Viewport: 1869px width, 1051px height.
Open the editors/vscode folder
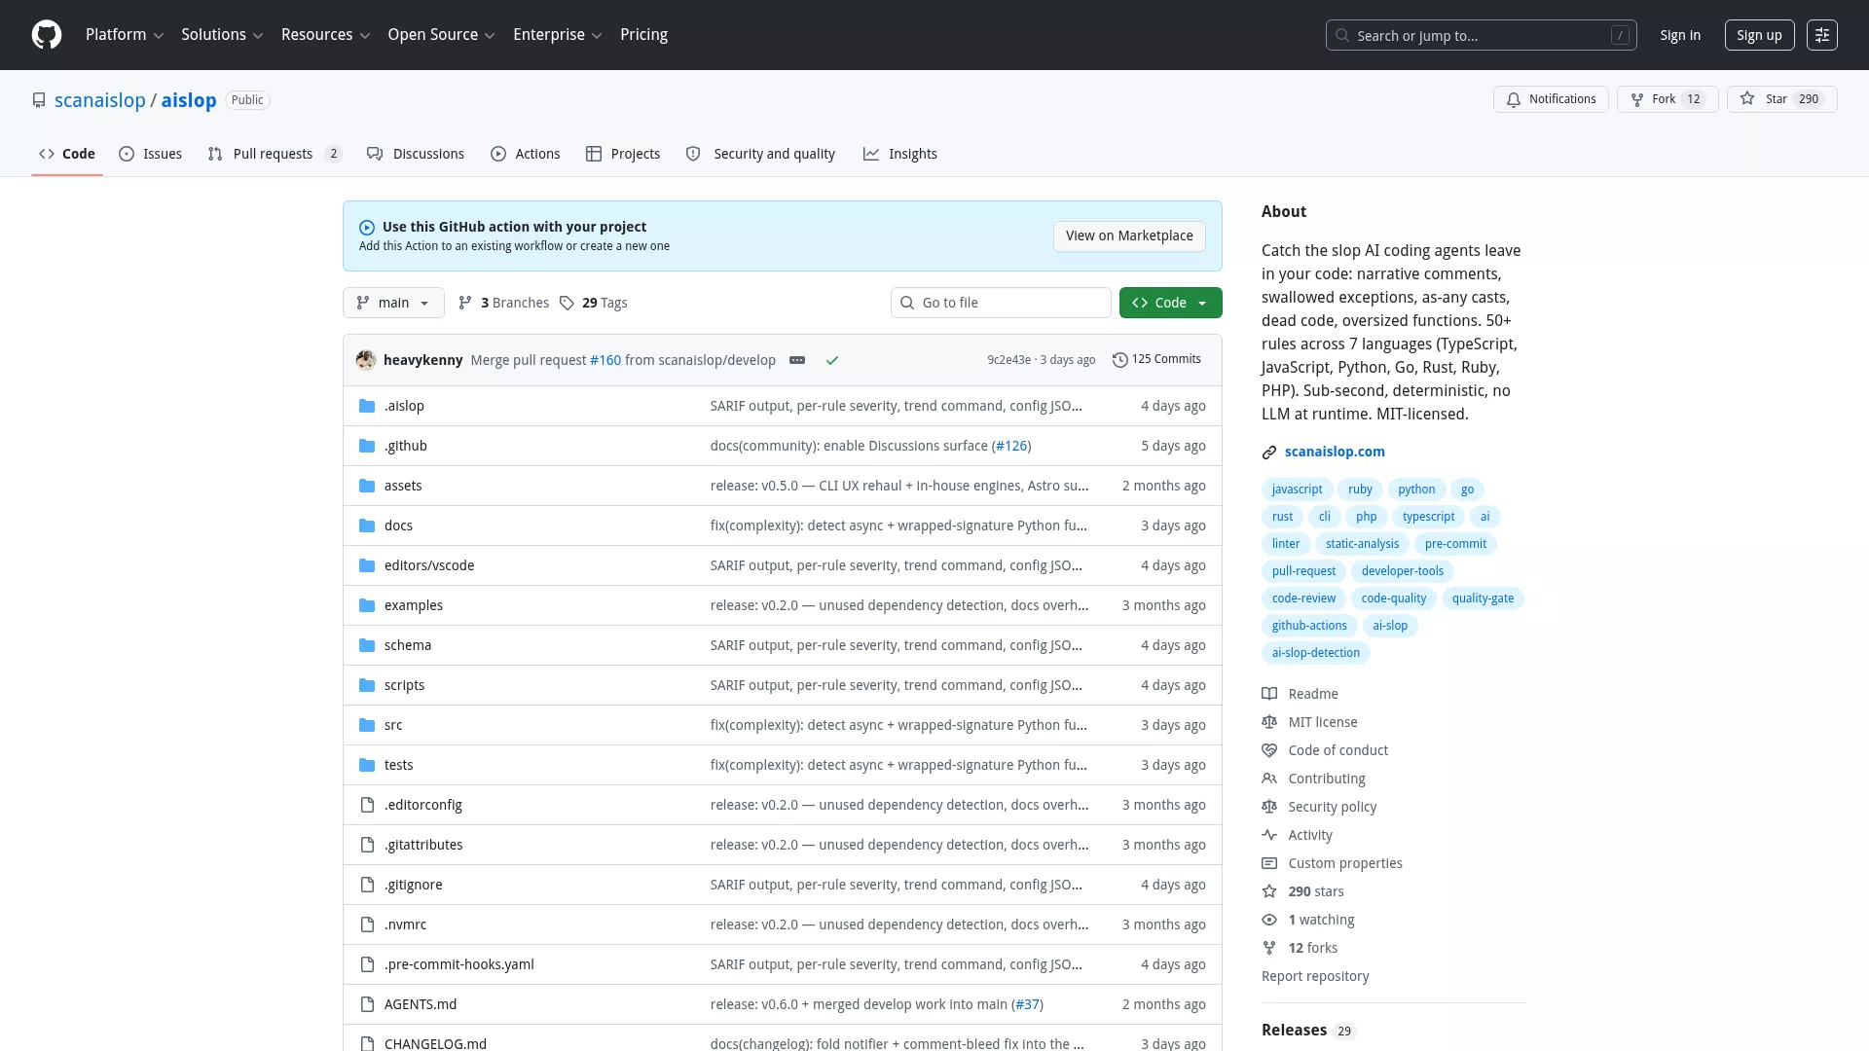(x=429, y=565)
